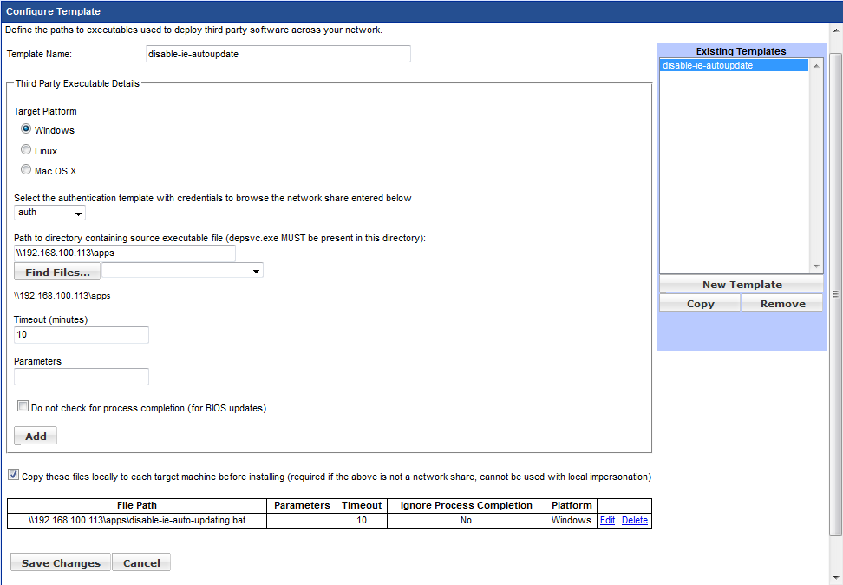Uncheck 'Copy these files locally' checkbox

(x=13, y=475)
